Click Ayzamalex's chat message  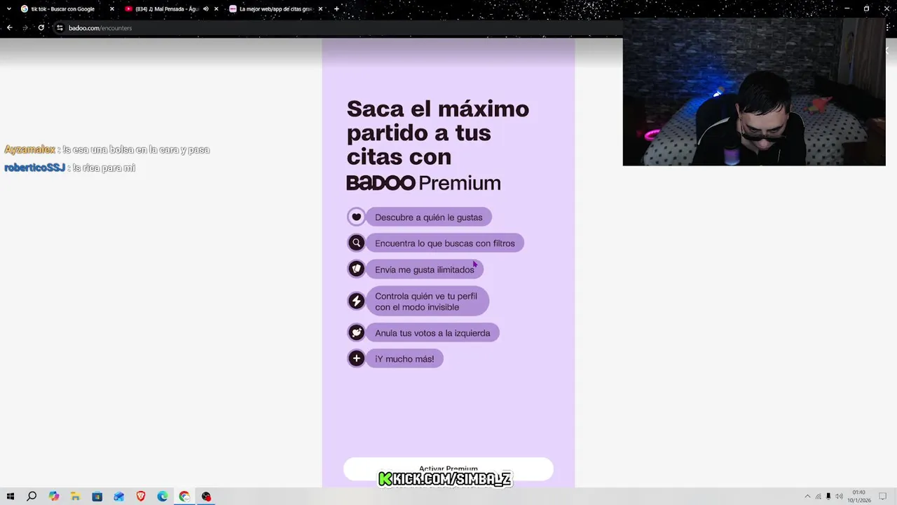point(107,149)
